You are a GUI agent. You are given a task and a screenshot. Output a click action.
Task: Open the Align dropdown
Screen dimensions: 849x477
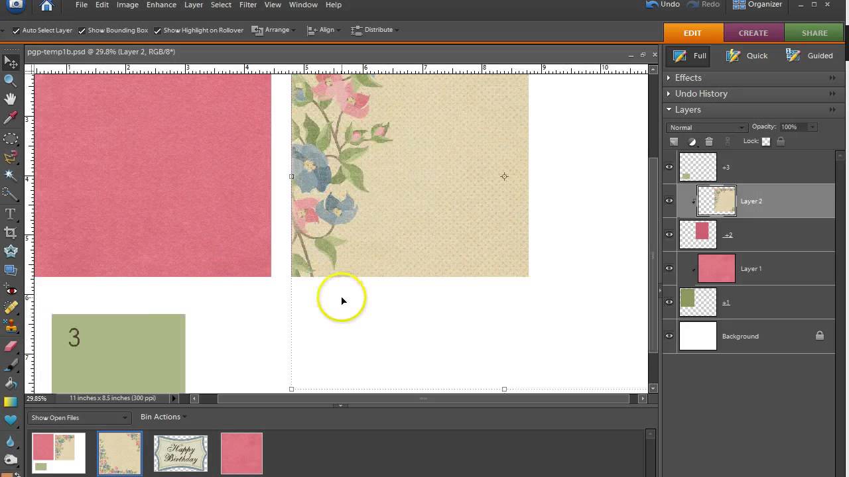point(323,30)
